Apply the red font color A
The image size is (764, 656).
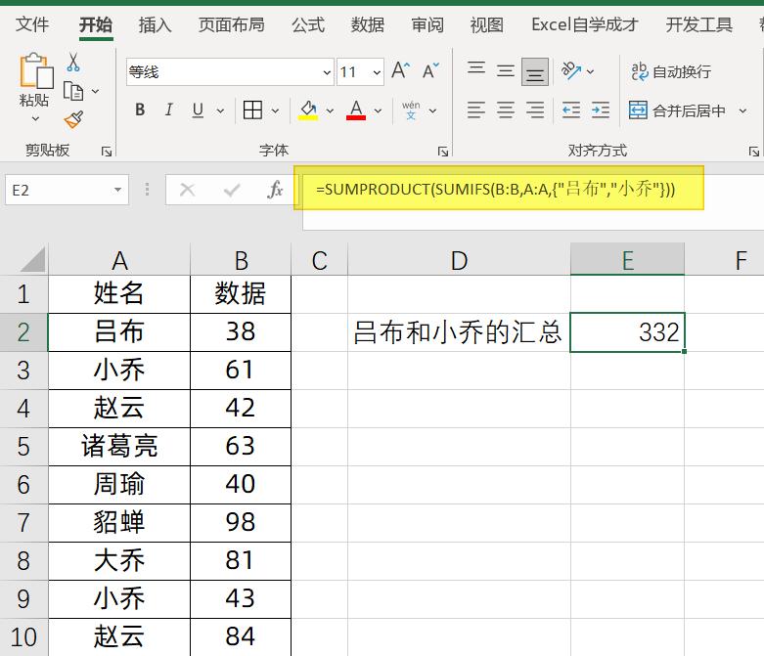click(x=356, y=110)
